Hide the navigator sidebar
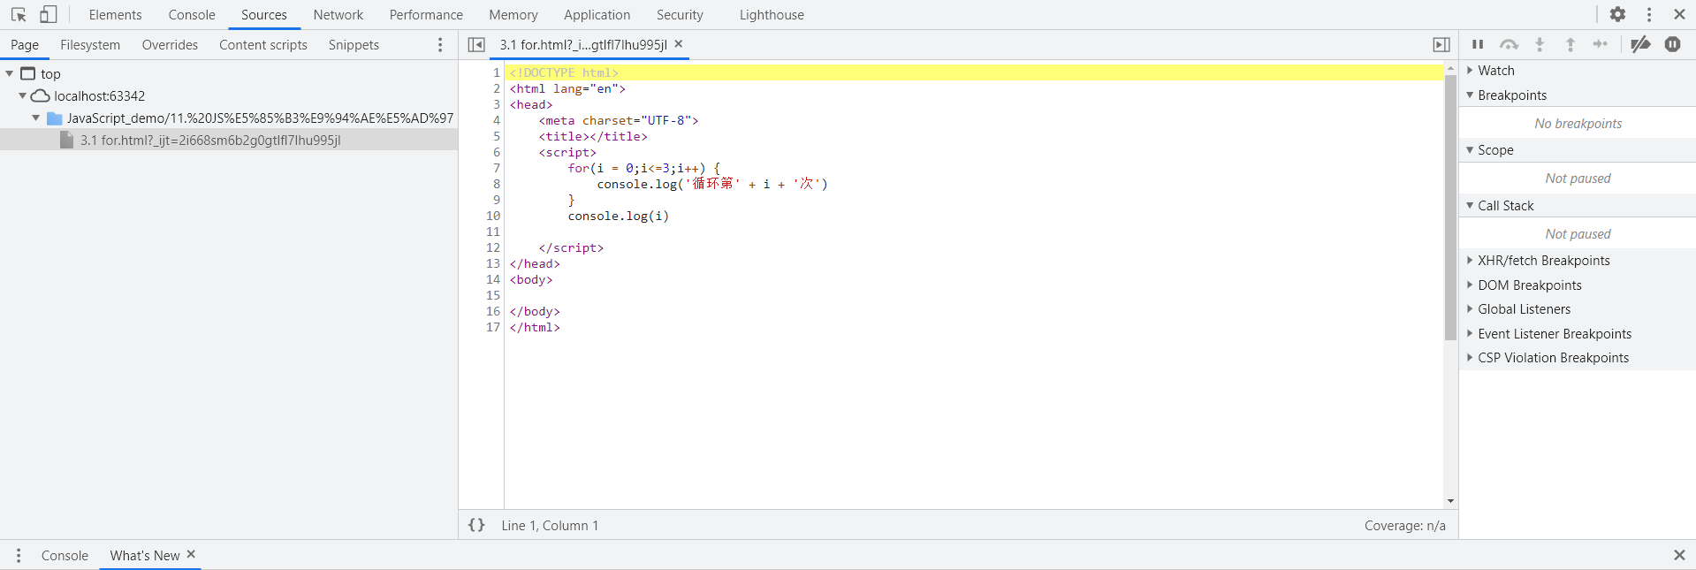Screen dimensions: 1696x570 tap(476, 44)
